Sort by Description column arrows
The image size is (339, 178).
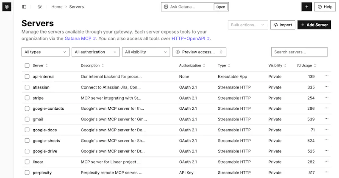[103, 66]
